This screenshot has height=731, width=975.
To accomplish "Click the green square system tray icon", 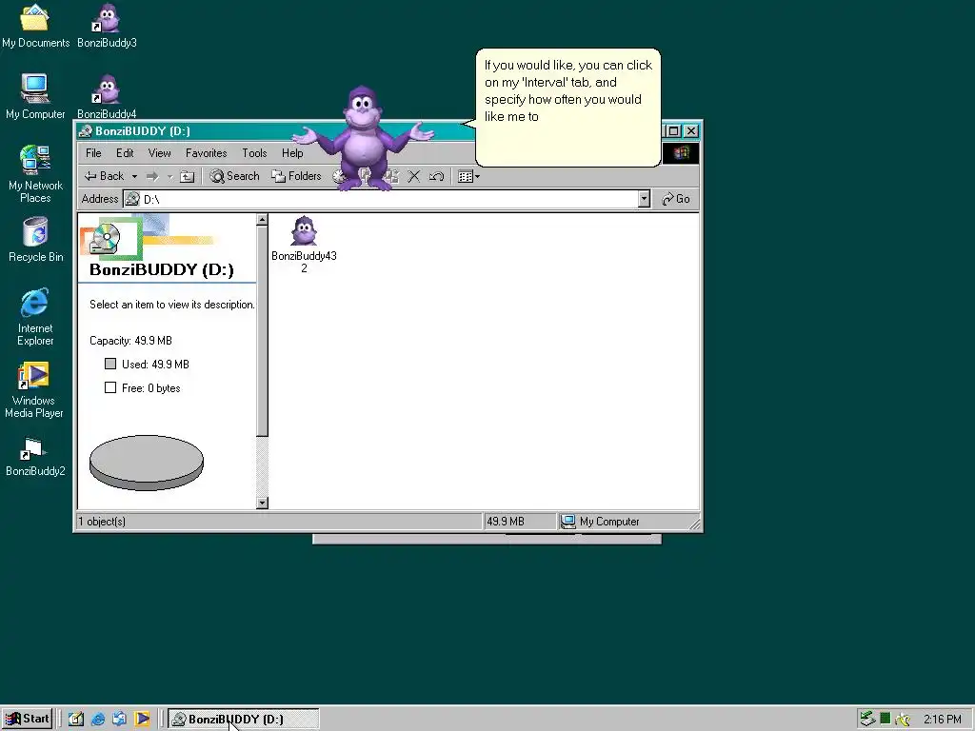I will click(885, 720).
